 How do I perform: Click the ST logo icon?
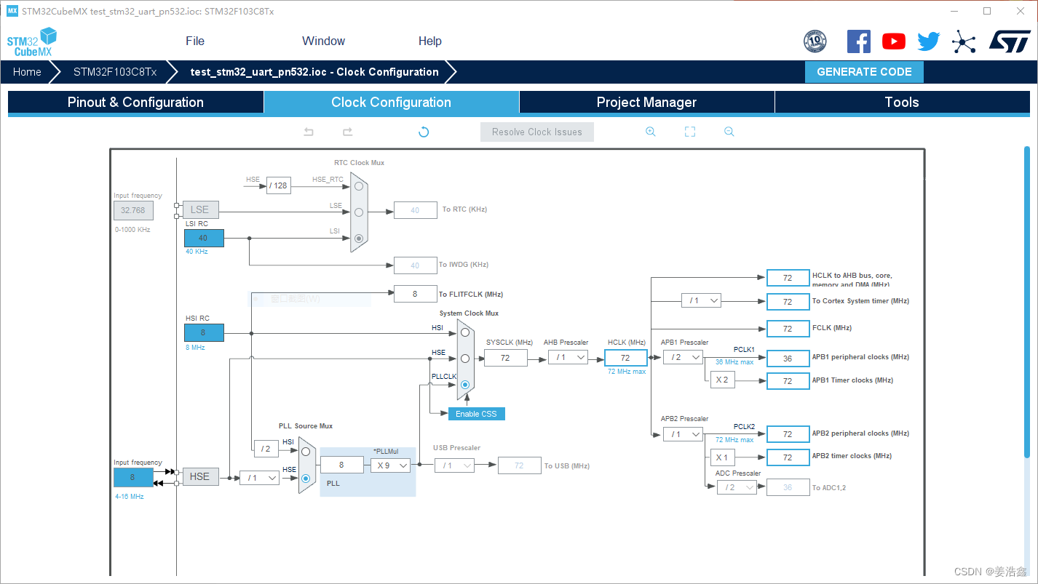(1010, 41)
